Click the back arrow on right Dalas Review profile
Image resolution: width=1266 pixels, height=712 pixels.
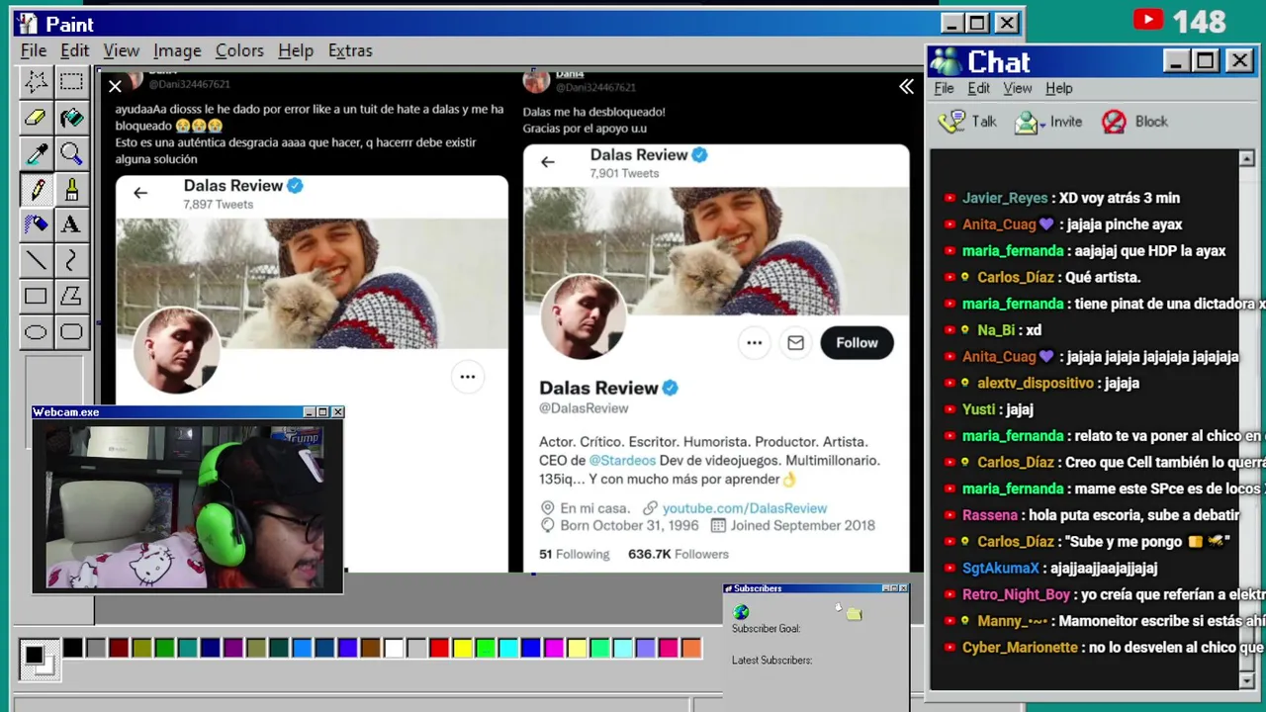[x=547, y=161]
